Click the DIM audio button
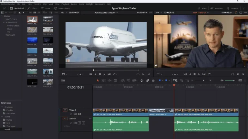Image resolution: width=248 pixels, height=139 pixels. (x=240, y=80)
